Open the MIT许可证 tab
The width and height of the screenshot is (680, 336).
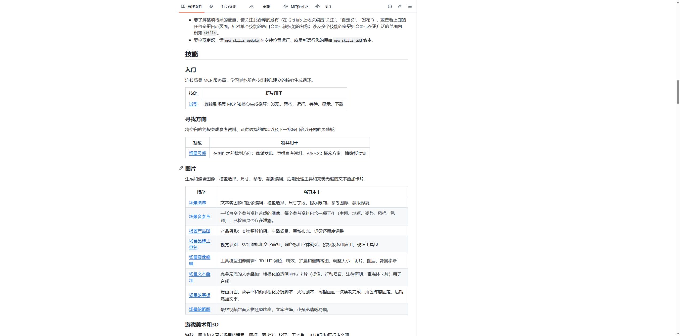point(296,7)
